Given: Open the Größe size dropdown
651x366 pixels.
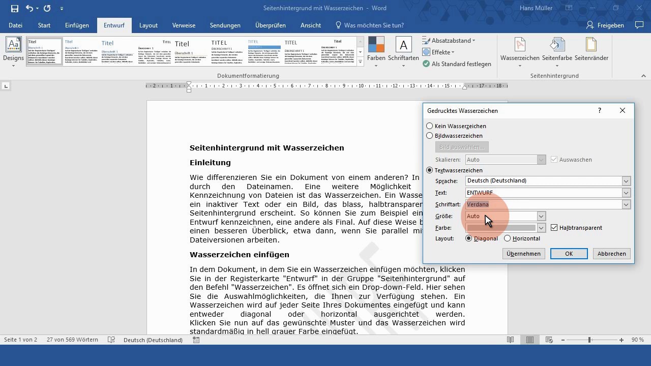Looking at the screenshot, I should [541, 216].
